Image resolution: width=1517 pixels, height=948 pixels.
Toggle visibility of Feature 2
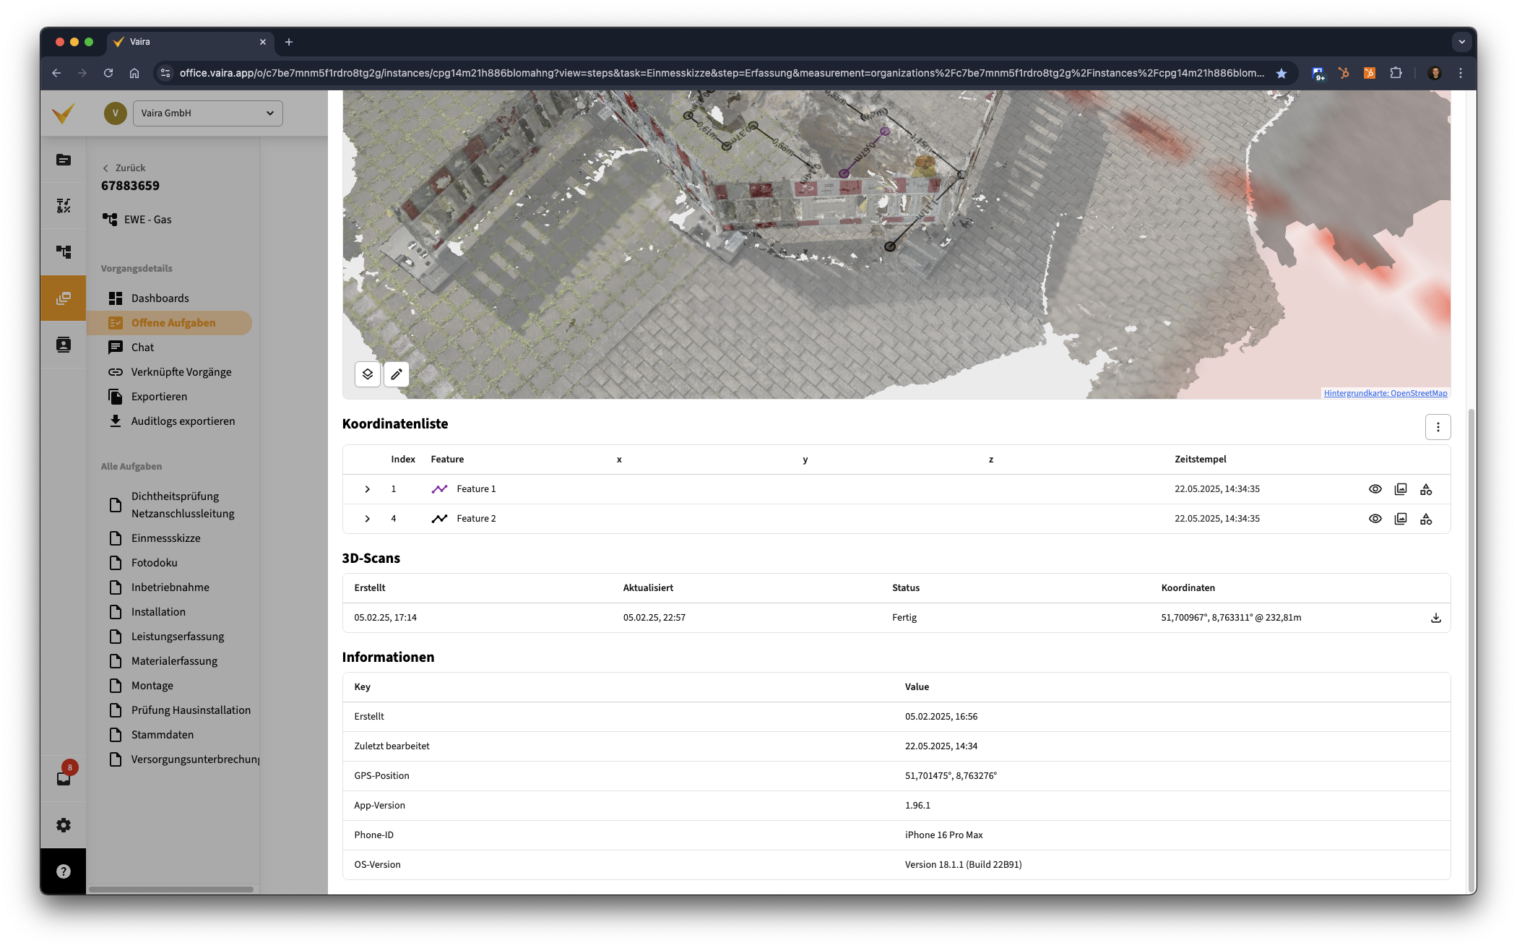(1375, 519)
